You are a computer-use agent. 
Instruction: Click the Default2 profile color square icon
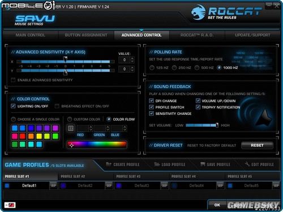[63, 185]
